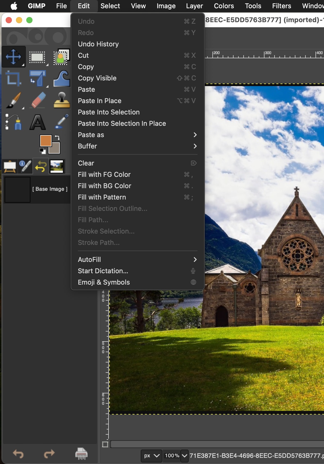Select the Rectangle Select tool
The width and height of the screenshot is (324, 464).
pos(37,57)
